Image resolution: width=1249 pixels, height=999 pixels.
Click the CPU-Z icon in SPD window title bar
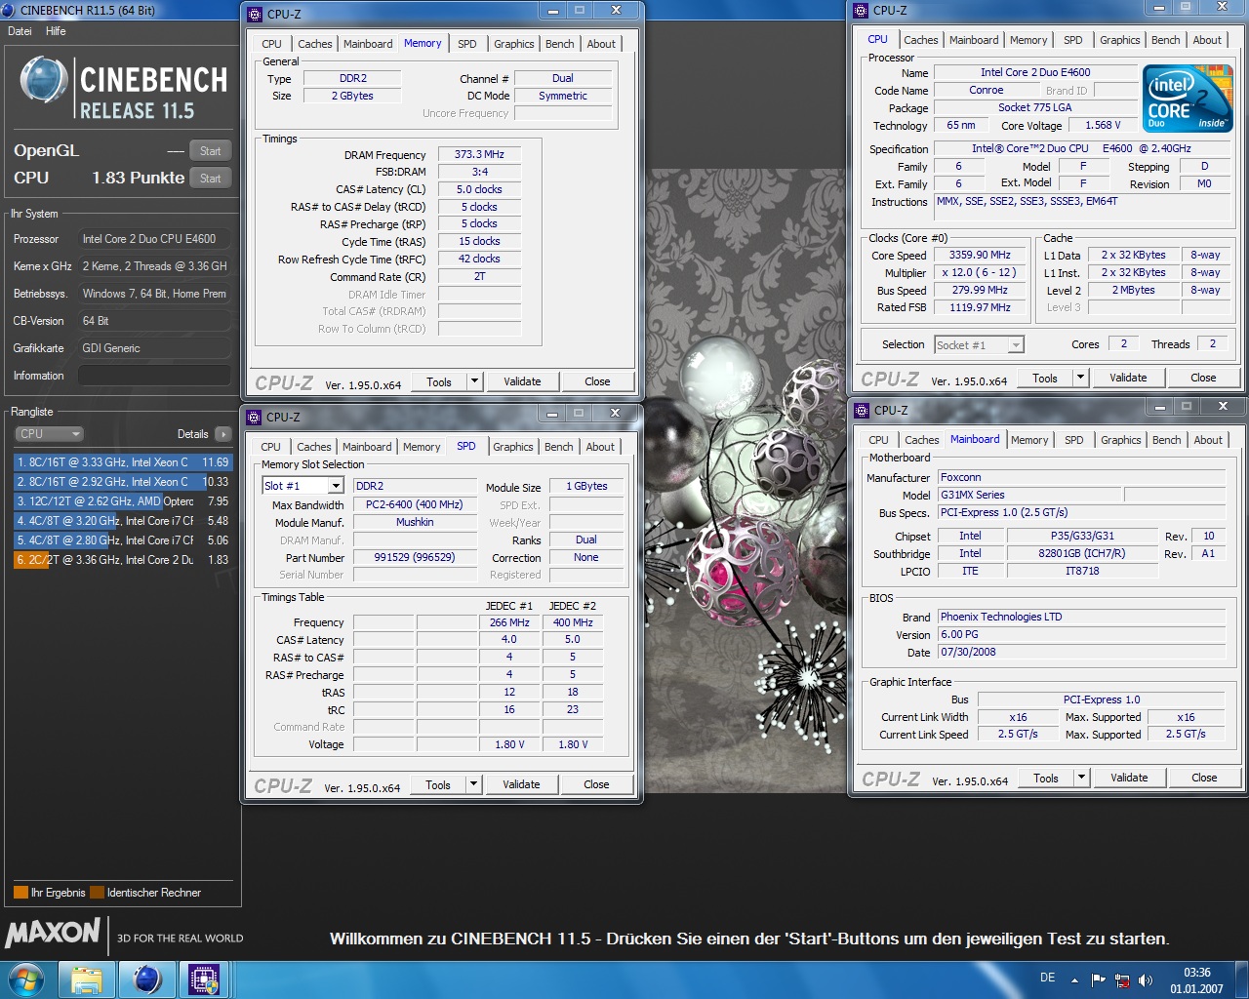(x=255, y=417)
